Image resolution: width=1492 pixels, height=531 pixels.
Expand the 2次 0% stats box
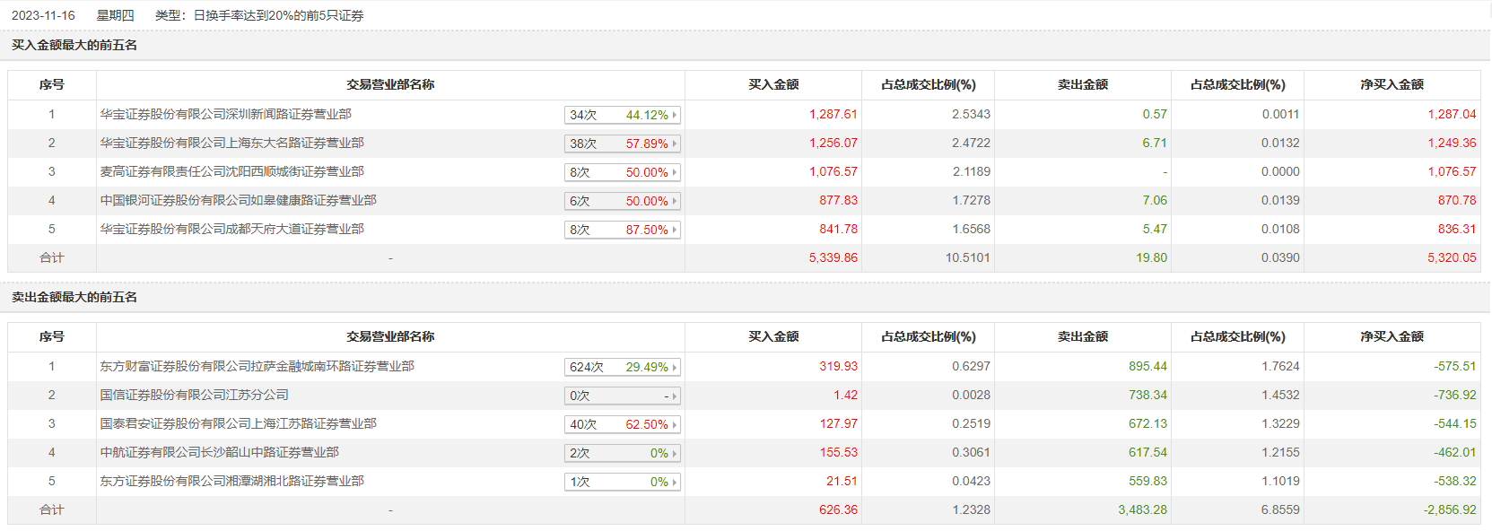tap(675, 453)
